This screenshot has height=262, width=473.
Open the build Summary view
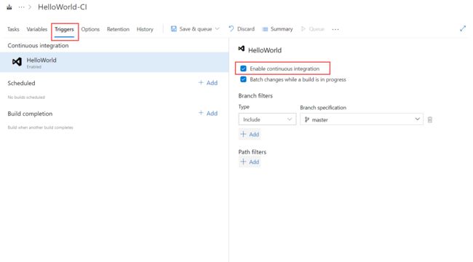(x=277, y=29)
